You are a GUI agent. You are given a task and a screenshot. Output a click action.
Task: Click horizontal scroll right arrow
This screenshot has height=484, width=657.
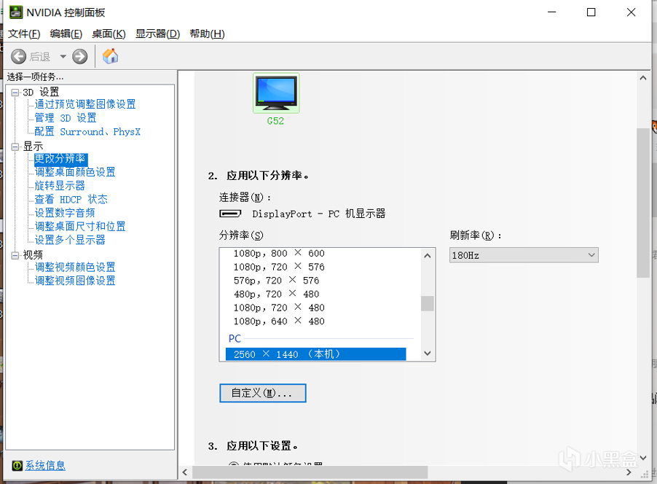[629, 472]
